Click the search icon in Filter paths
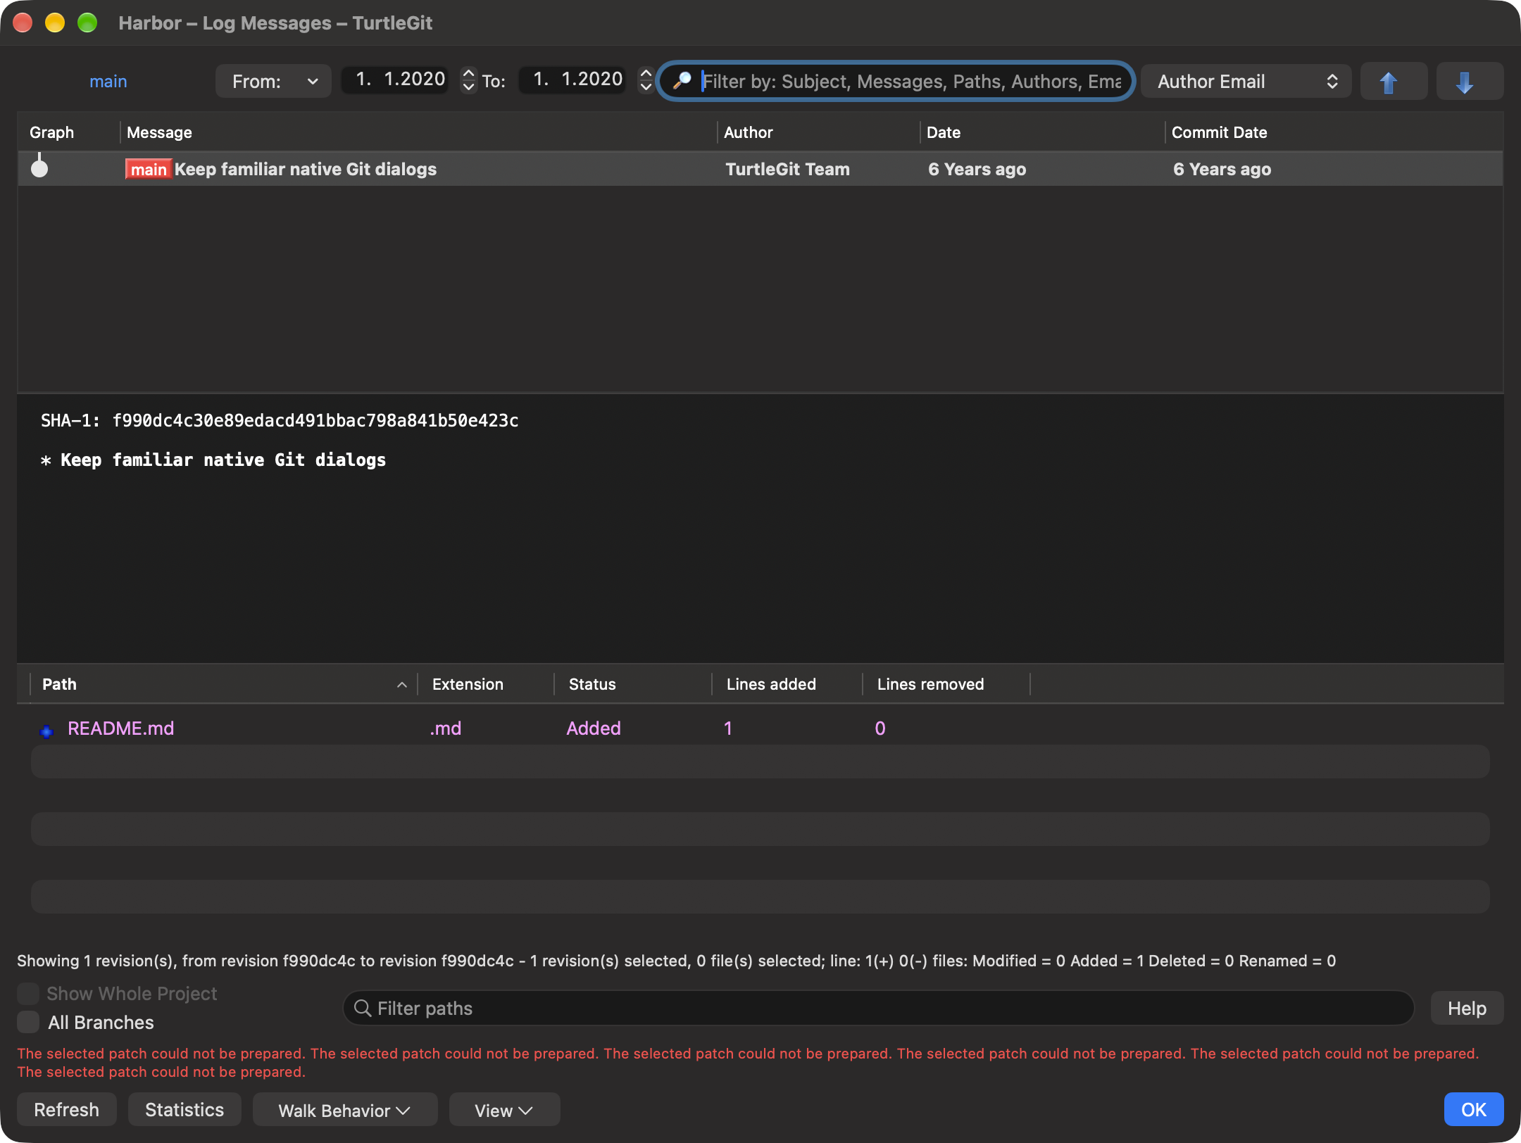 362,1008
